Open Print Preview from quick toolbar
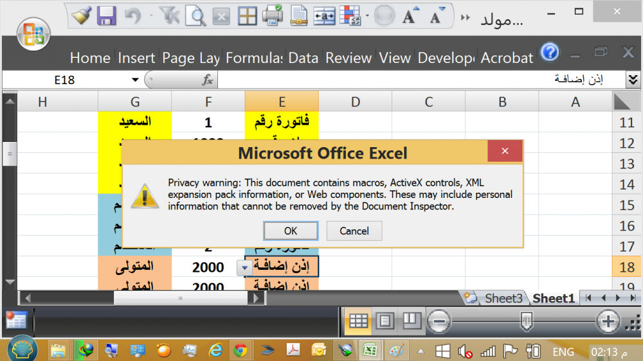This screenshot has width=643, height=361. pyautogui.click(x=195, y=17)
